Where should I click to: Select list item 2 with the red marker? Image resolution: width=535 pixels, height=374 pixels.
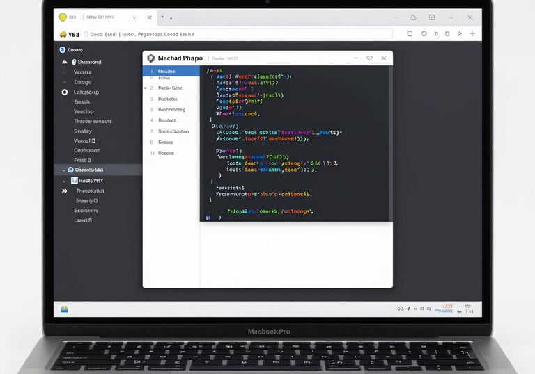[171, 88]
